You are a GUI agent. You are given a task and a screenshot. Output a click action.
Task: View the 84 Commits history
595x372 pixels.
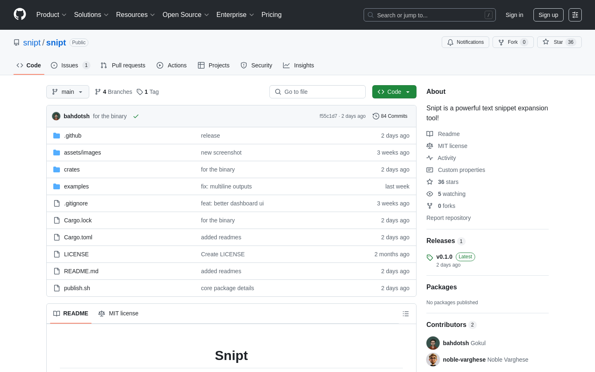(x=390, y=116)
